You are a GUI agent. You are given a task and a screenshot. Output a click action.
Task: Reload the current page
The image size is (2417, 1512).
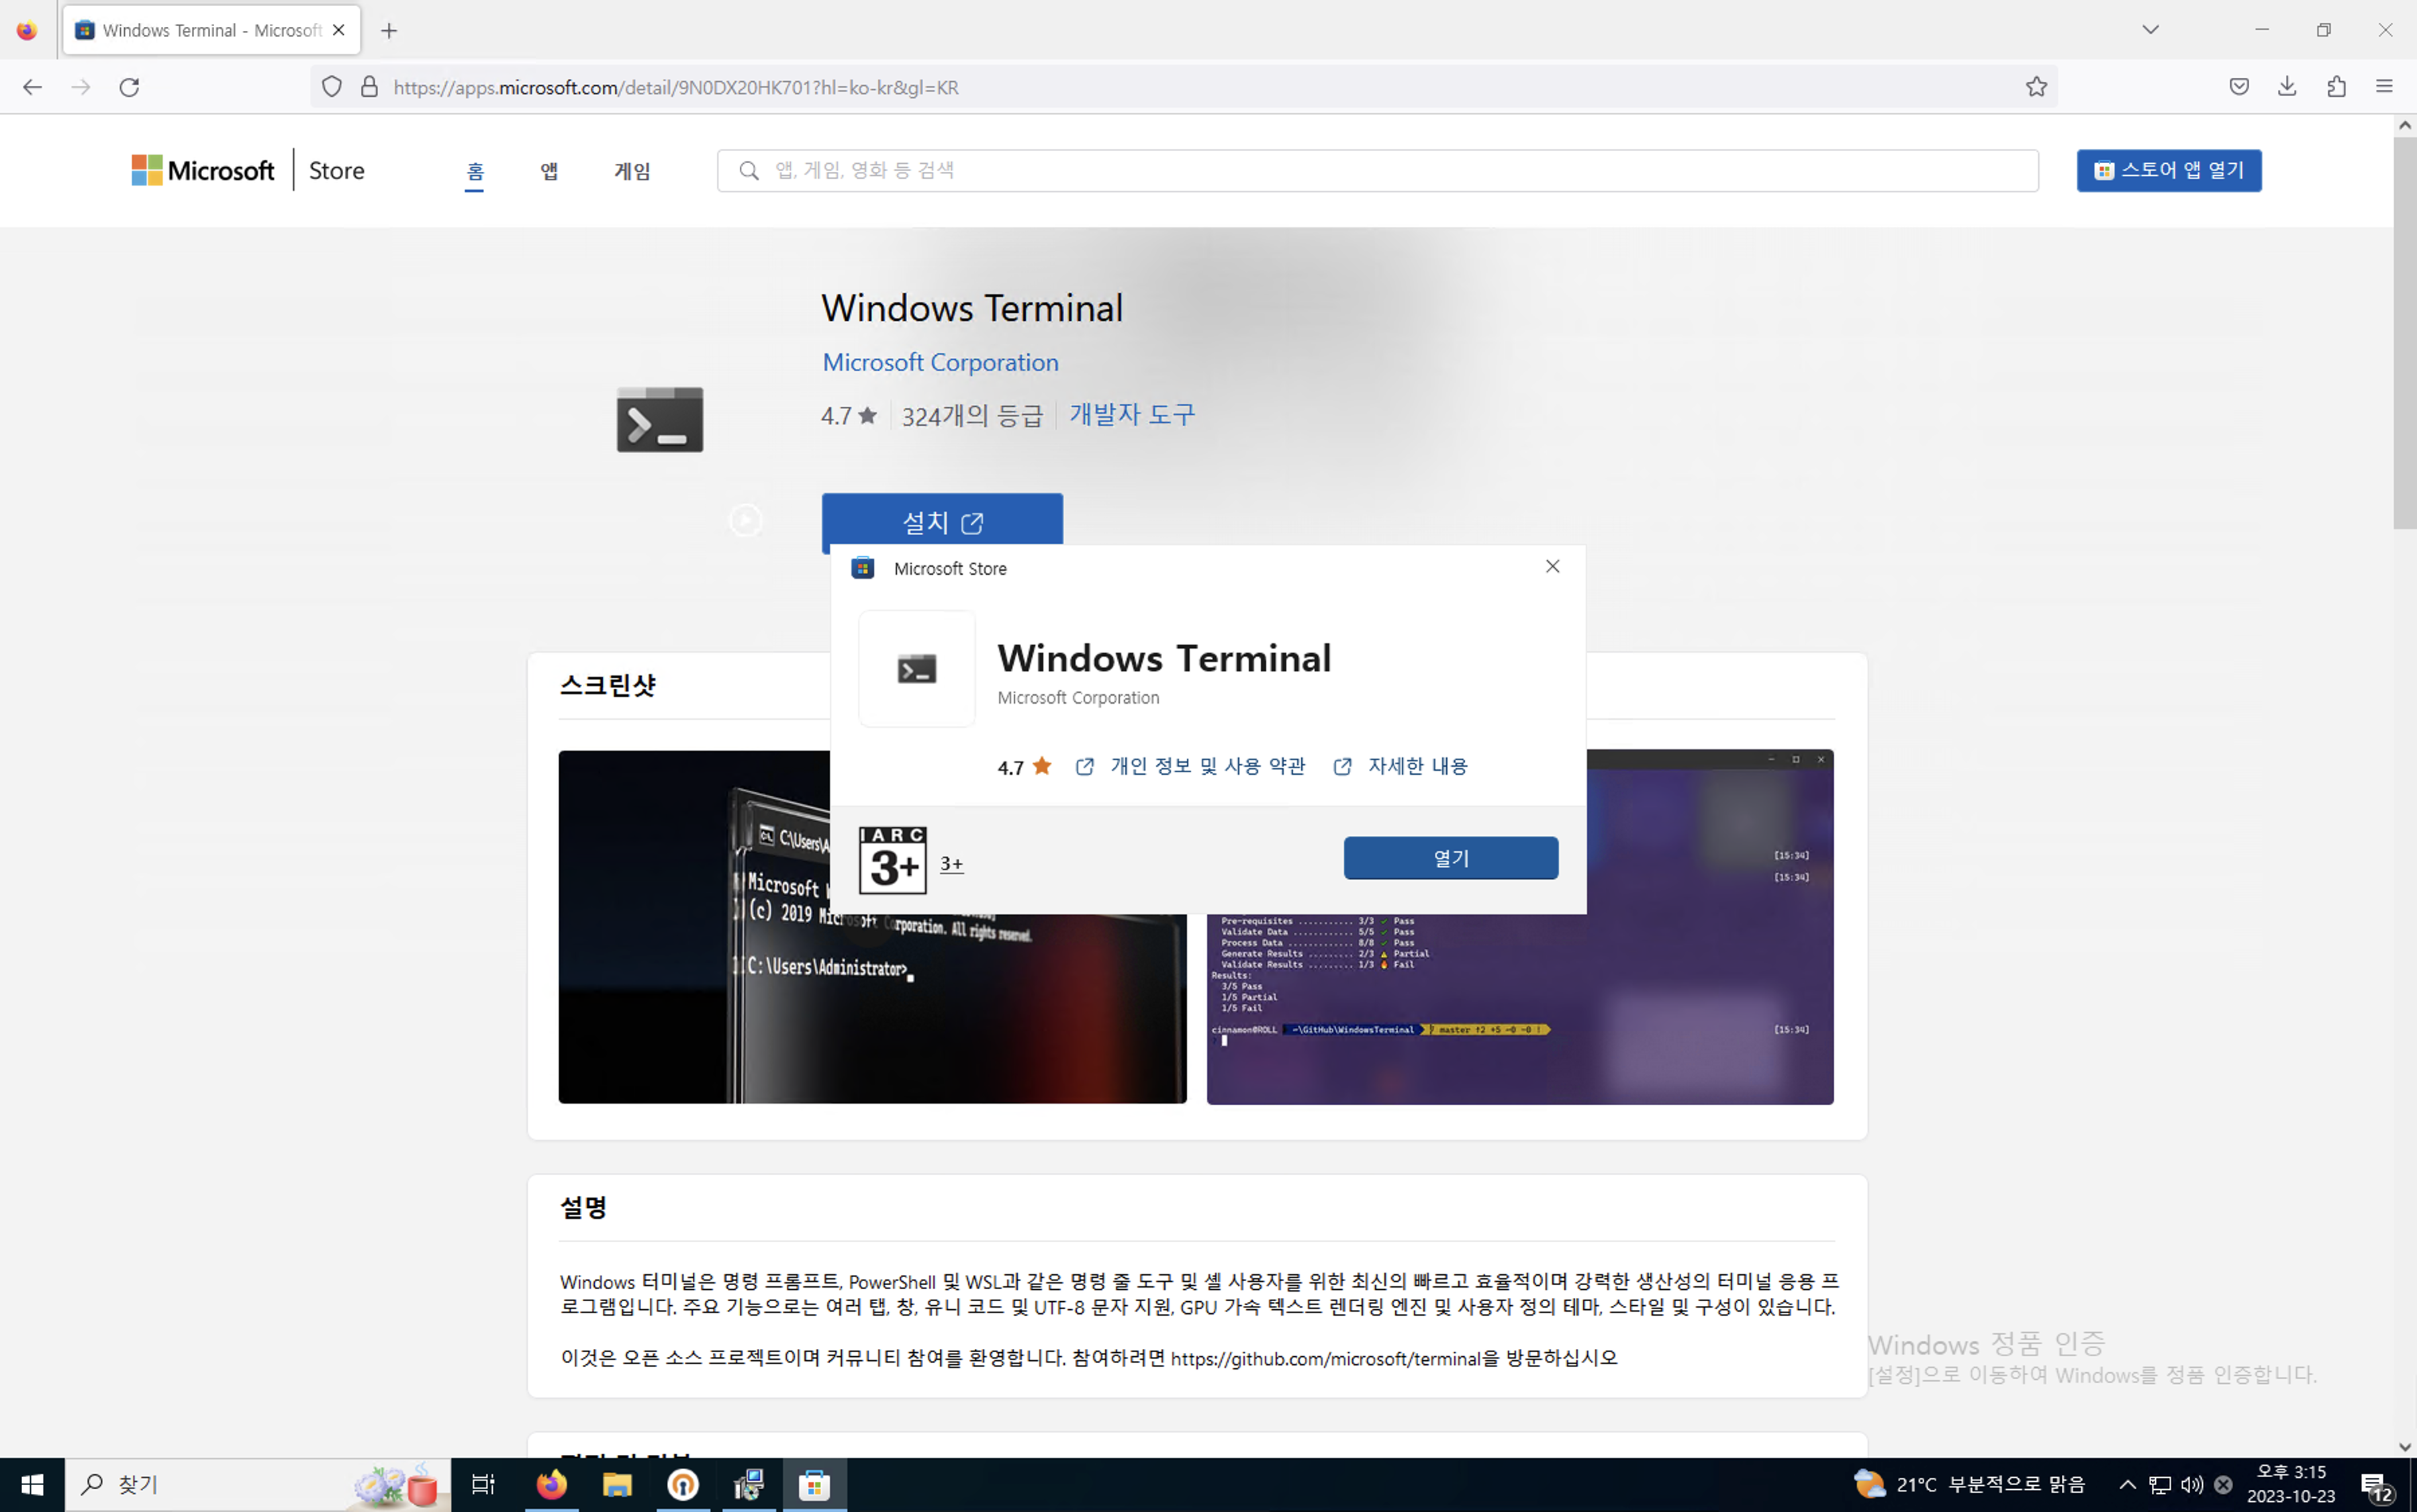coord(129,87)
